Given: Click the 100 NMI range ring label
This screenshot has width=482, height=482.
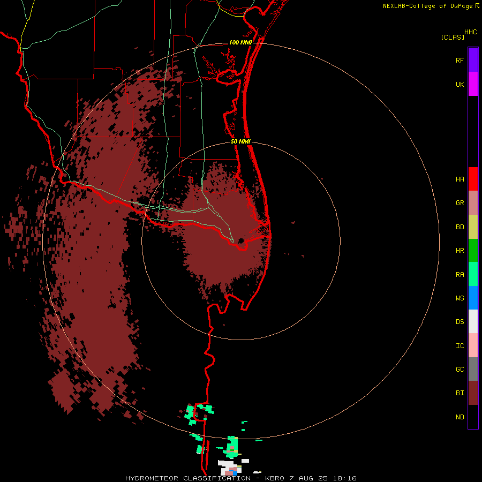Looking at the screenshot, I should click(240, 42).
